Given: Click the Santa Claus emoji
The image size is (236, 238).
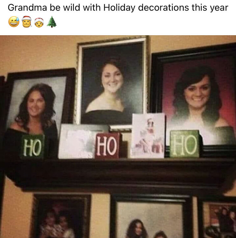Looking at the screenshot, I should point(27,22).
